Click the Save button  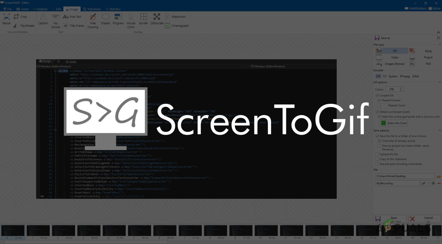390,219
